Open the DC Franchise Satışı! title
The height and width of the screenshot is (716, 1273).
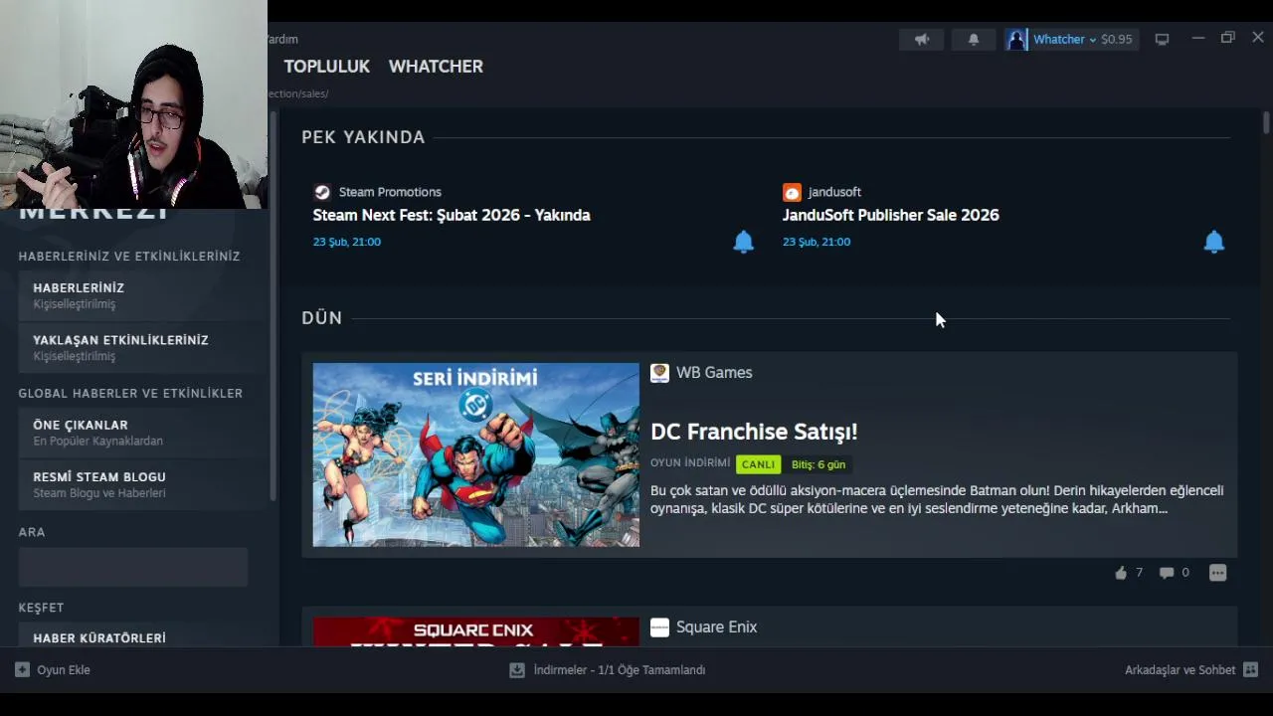[754, 432]
